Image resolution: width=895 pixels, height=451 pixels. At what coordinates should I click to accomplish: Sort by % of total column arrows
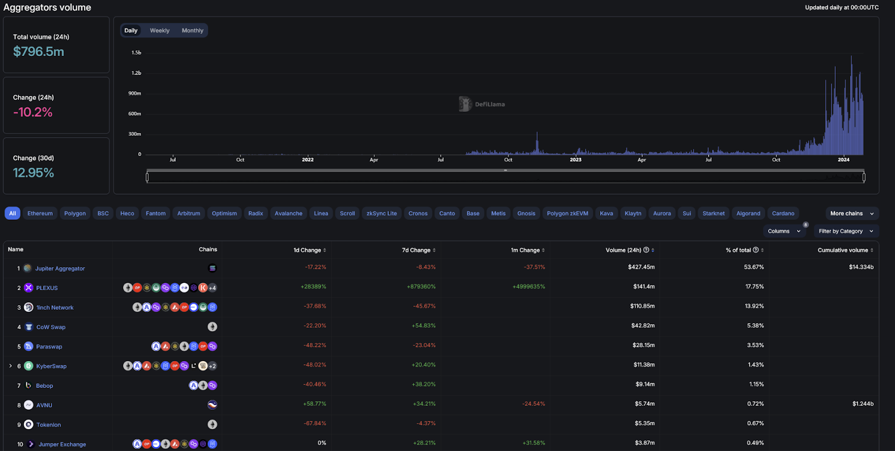762,250
